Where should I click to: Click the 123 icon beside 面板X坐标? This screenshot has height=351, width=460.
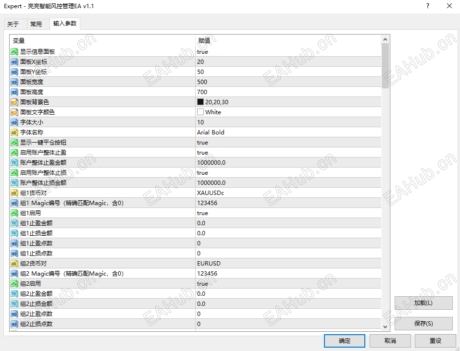click(x=14, y=61)
